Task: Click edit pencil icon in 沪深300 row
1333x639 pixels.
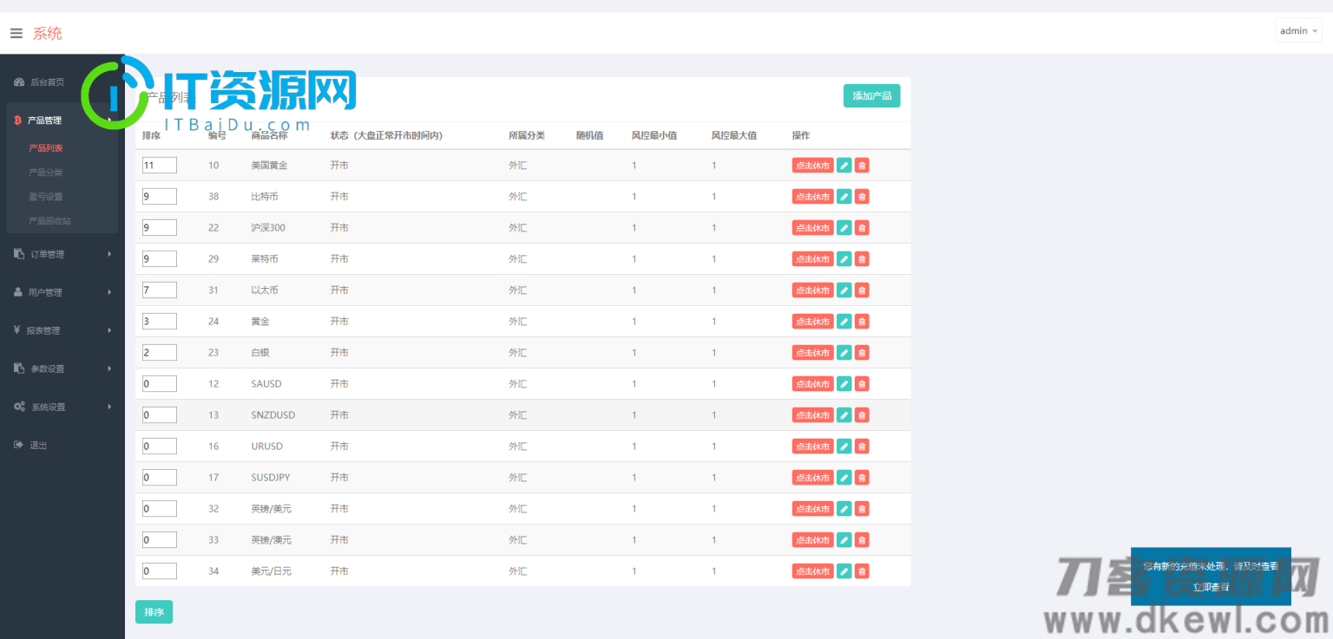Action: pos(844,228)
